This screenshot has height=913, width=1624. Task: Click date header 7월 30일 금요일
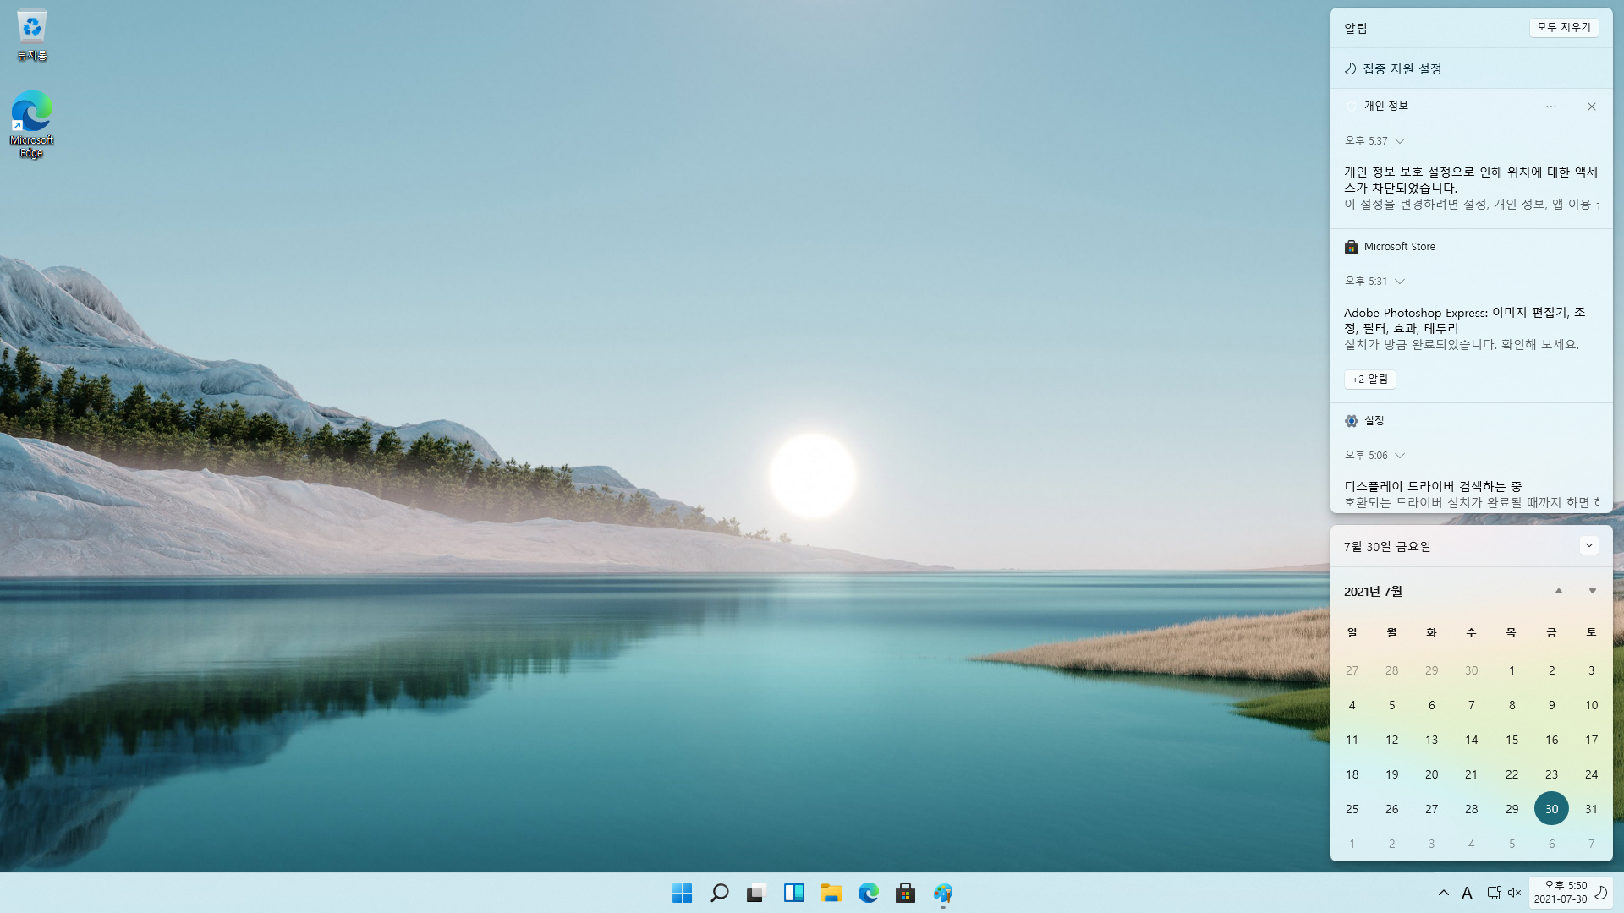(x=1387, y=547)
